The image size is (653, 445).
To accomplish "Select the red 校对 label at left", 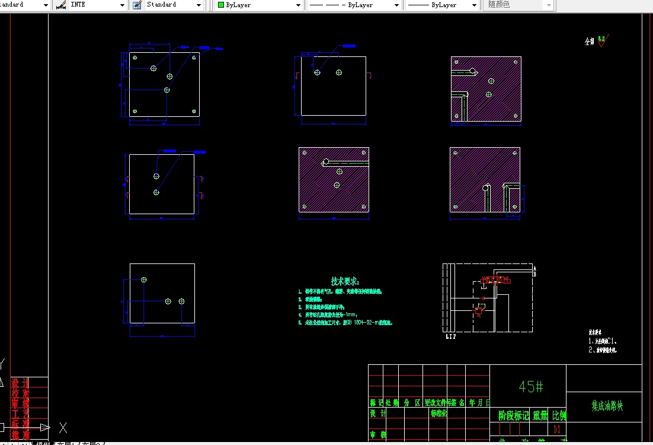I will [20, 393].
